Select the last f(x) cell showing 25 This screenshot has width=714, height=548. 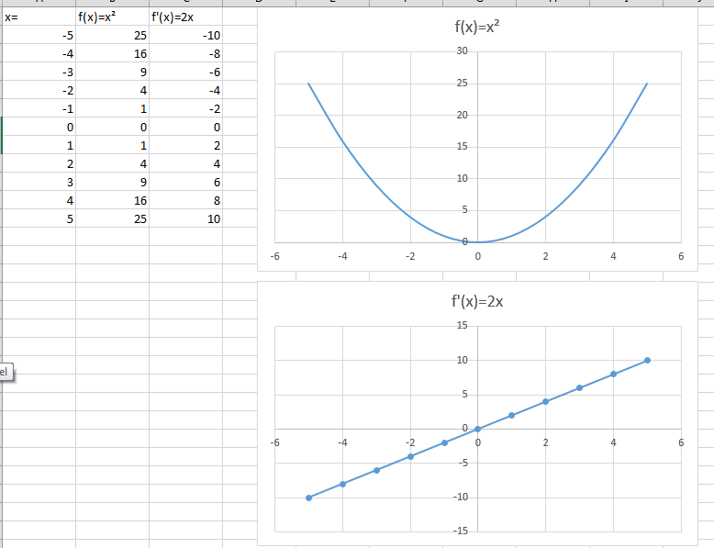(x=112, y=218)
